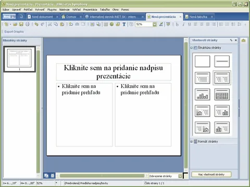Viewport: 250px width, 187px height.
Task: Click the insert text box T icon
Action: (124, 24)
